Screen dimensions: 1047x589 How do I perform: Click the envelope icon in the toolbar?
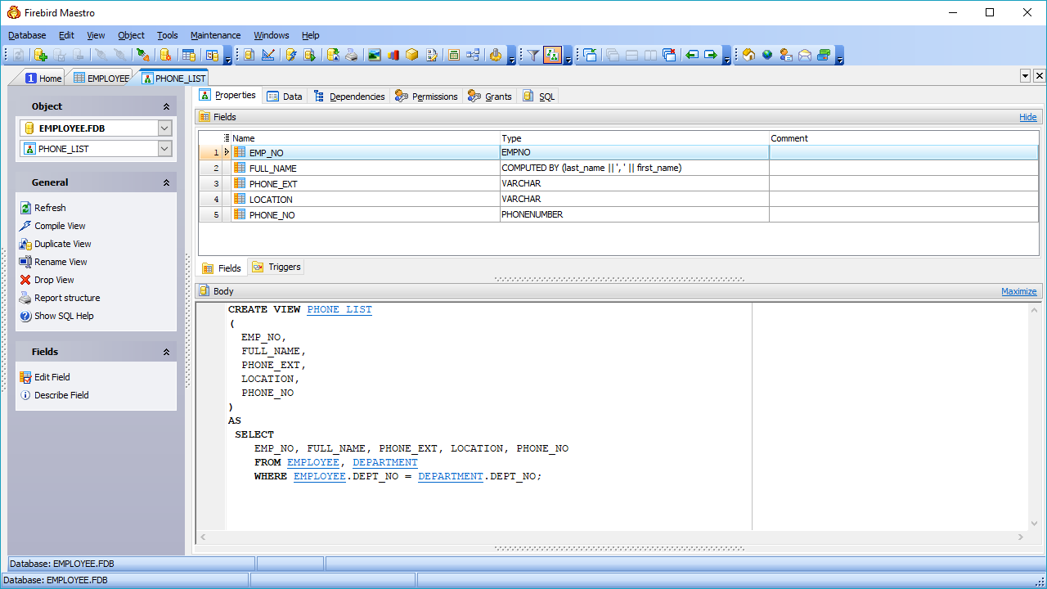(x=805, y=55)
